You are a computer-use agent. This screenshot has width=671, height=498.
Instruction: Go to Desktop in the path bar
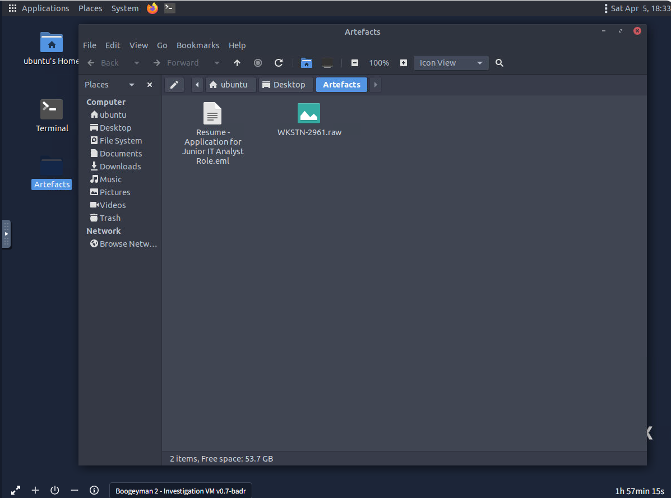[x=285, y=85]
